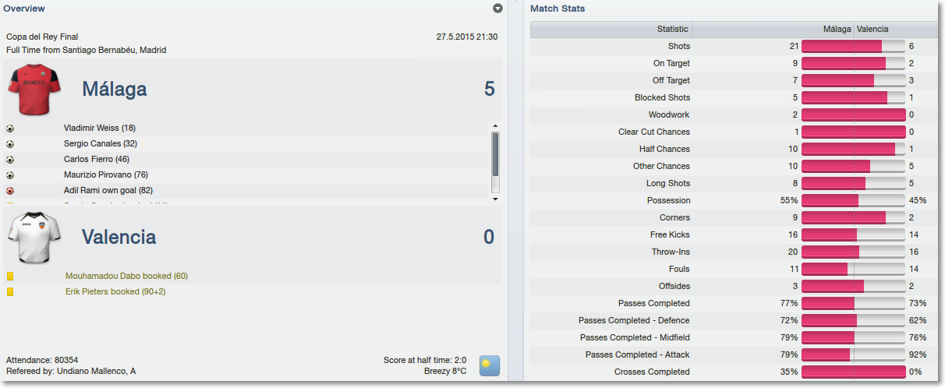Click the Valencia team name heading
This screenshot has height=388, width=945.
coord(119,237)
